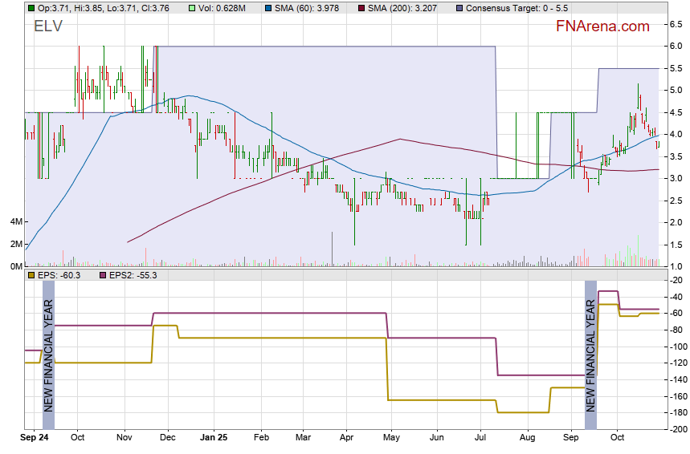The image size is (690, 454).
Task: Click the Sep 24 date label
Action: click(x=34, y=438)
